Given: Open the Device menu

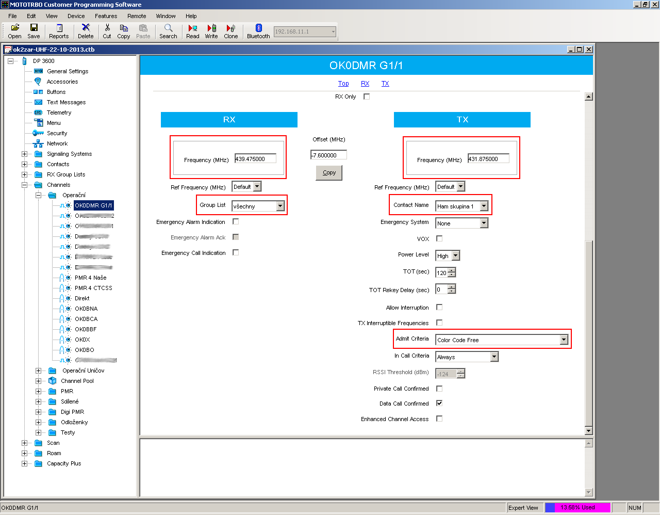Looking at the screenshot, I should (76, 16).
